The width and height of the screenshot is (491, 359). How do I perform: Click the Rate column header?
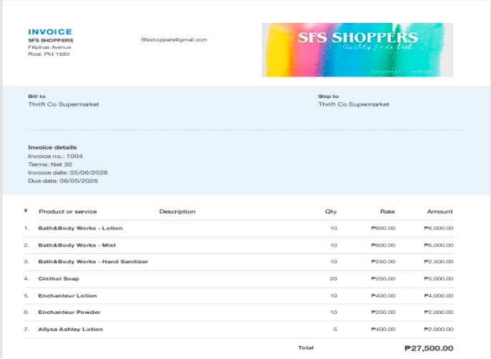pyautogui.click(x=387, y=212)
